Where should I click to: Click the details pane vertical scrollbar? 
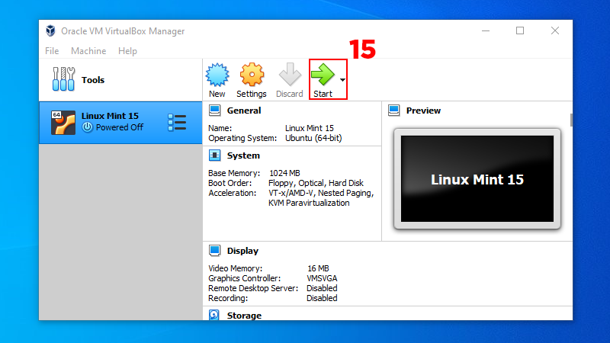(x=571, y=120)
